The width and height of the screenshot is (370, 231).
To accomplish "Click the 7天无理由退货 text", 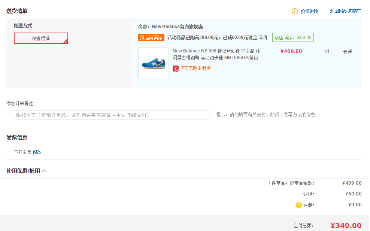I will point(196,69).
